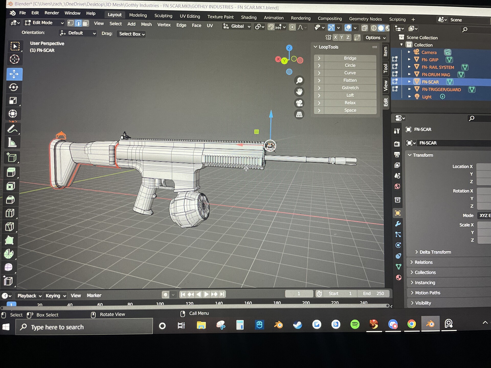491x368 pixels.
Task: Click the Circle button in LoopTools
Action: point(350,65)
